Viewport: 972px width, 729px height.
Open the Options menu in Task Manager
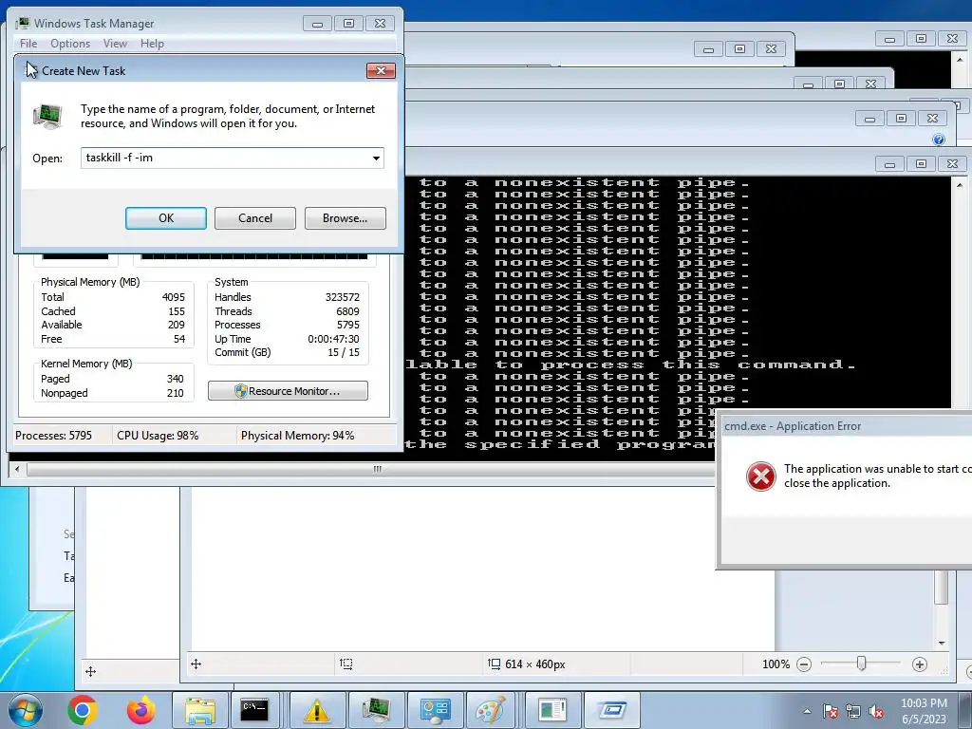coord(70,44)
